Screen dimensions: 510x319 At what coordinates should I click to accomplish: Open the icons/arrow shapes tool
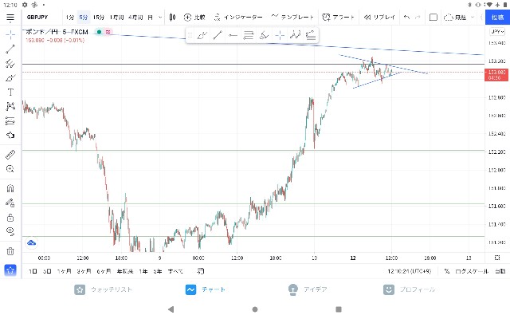click(10, 135)
